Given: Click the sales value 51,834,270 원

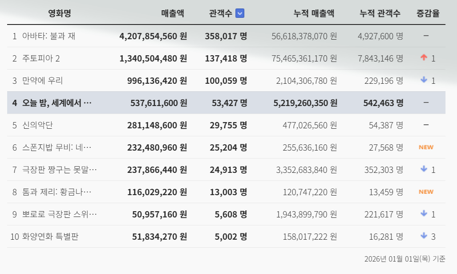Looking at the screenshot, I should click(159, 237).
